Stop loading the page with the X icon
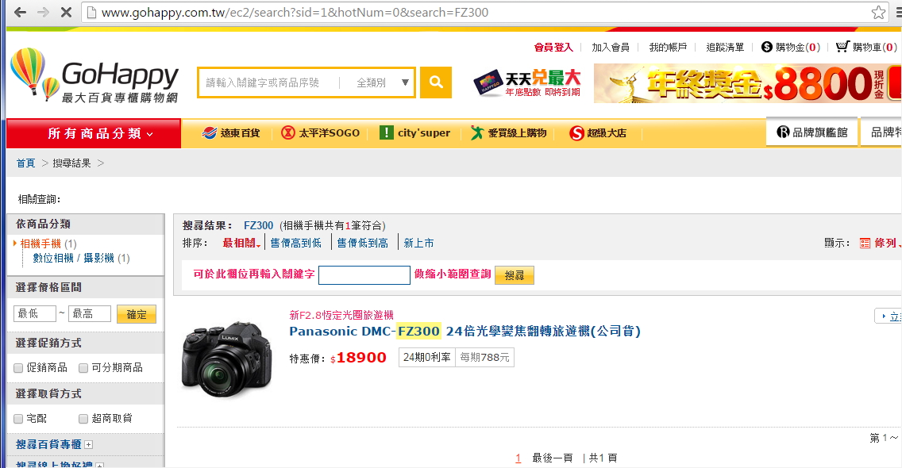 coord(66,12)
